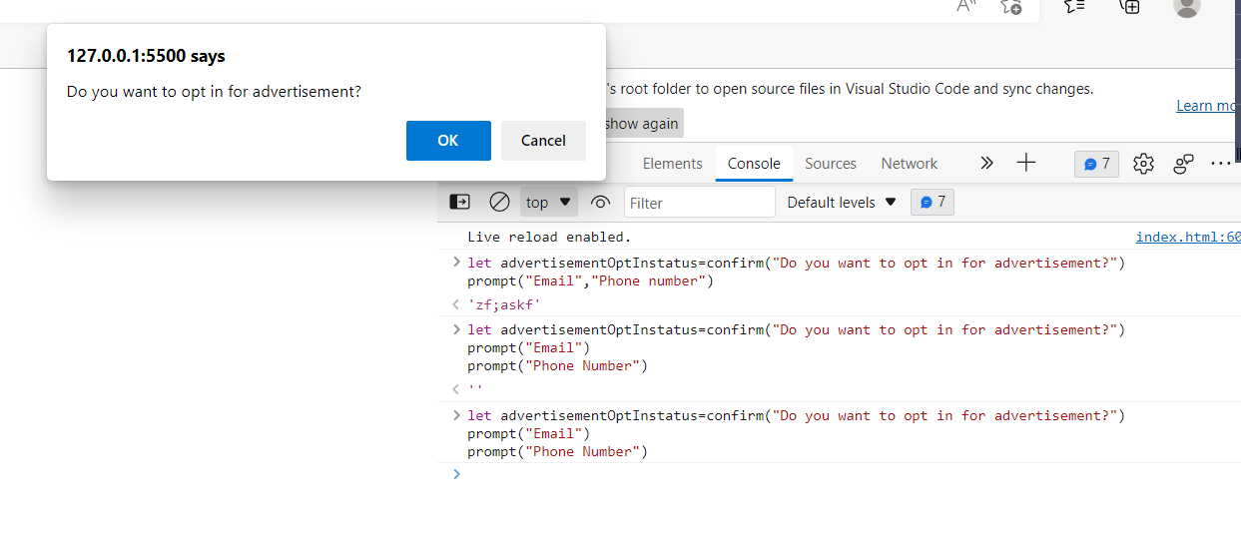
Task: Confirm the advertisement dialog with OK
Action: pyautogui.click(x=448, y=141)
